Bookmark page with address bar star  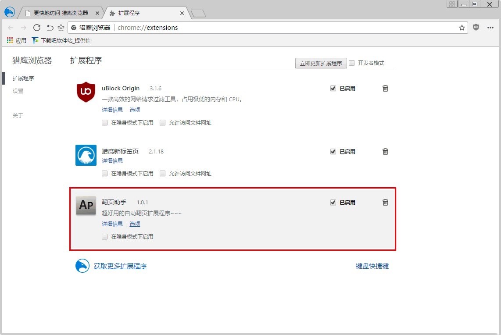coord(462,28)
